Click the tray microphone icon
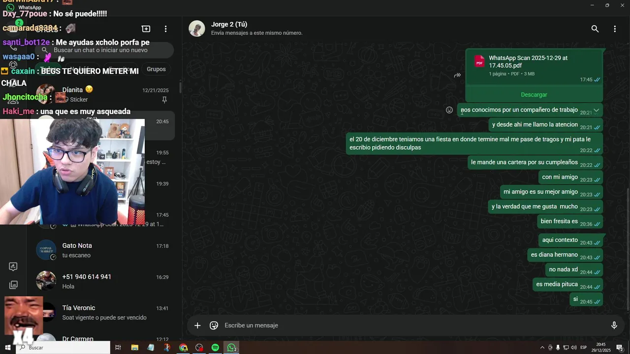Image resolution: width=630 pixels, height=354 pixels. click(x=558, y=348)
